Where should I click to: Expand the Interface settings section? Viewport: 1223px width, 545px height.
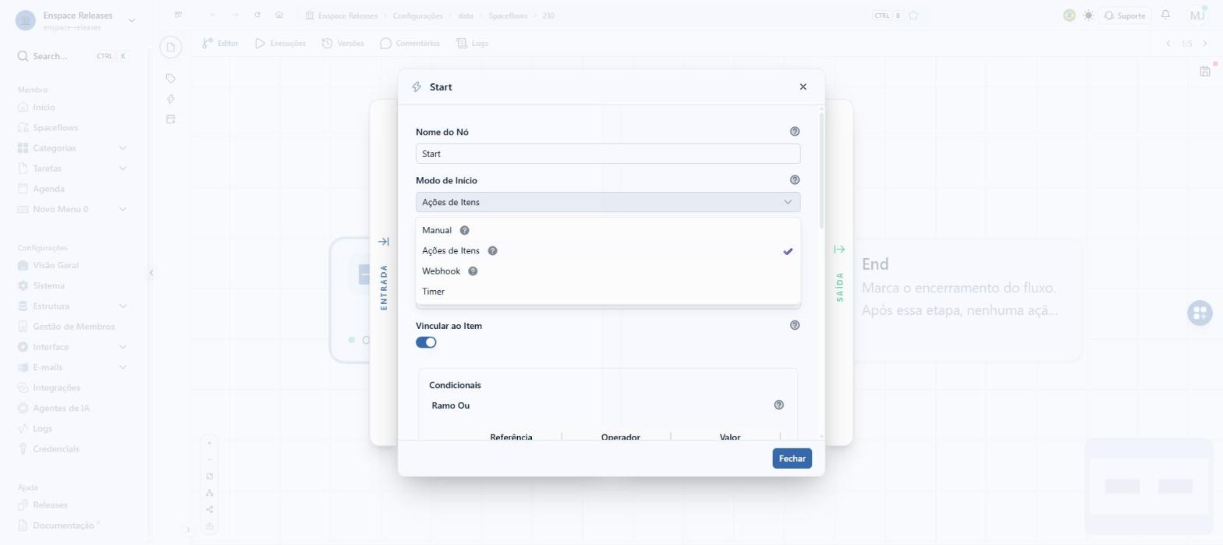coord(122,347)
